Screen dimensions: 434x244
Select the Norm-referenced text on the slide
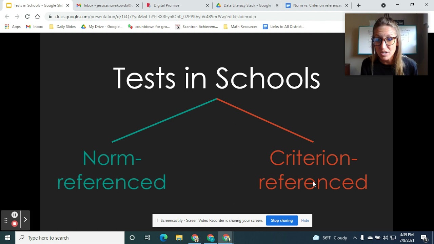[112, 170]
